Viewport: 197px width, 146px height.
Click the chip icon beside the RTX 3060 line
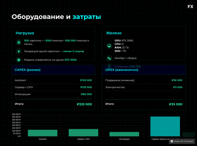coord(19,60)
